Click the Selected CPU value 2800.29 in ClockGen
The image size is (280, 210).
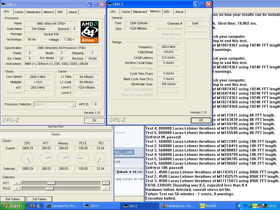[x=28, y=168]
